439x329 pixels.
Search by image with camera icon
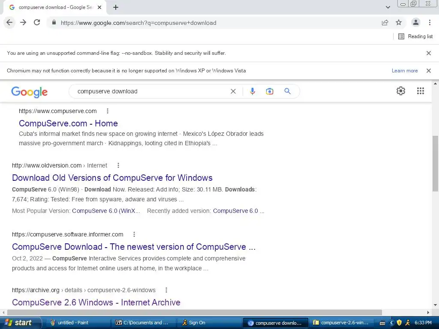pyautogui.click(x=270, y=92)
